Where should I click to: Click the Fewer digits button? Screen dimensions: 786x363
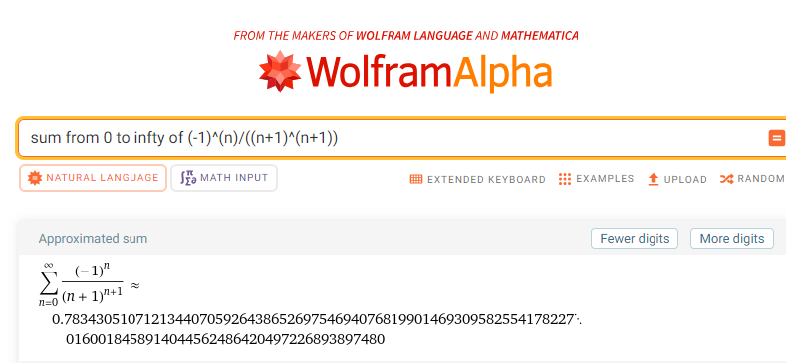coord(635,239)
